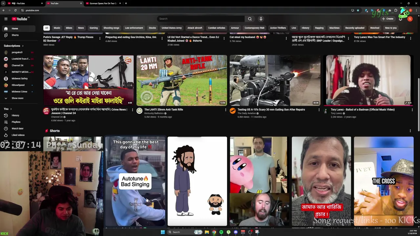
Task: Open the account avatar menu on YouTube
Action: point(410,19)
